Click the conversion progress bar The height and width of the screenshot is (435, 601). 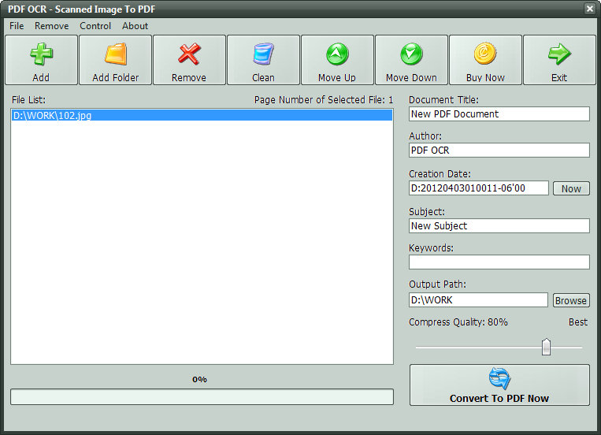202,396
